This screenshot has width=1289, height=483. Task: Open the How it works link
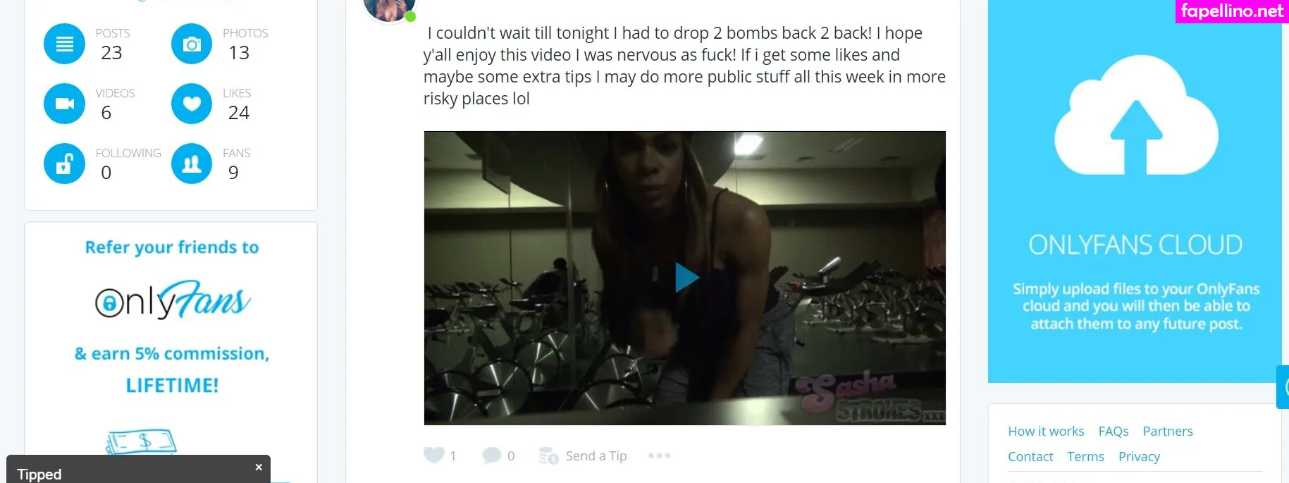point(1046,431)
